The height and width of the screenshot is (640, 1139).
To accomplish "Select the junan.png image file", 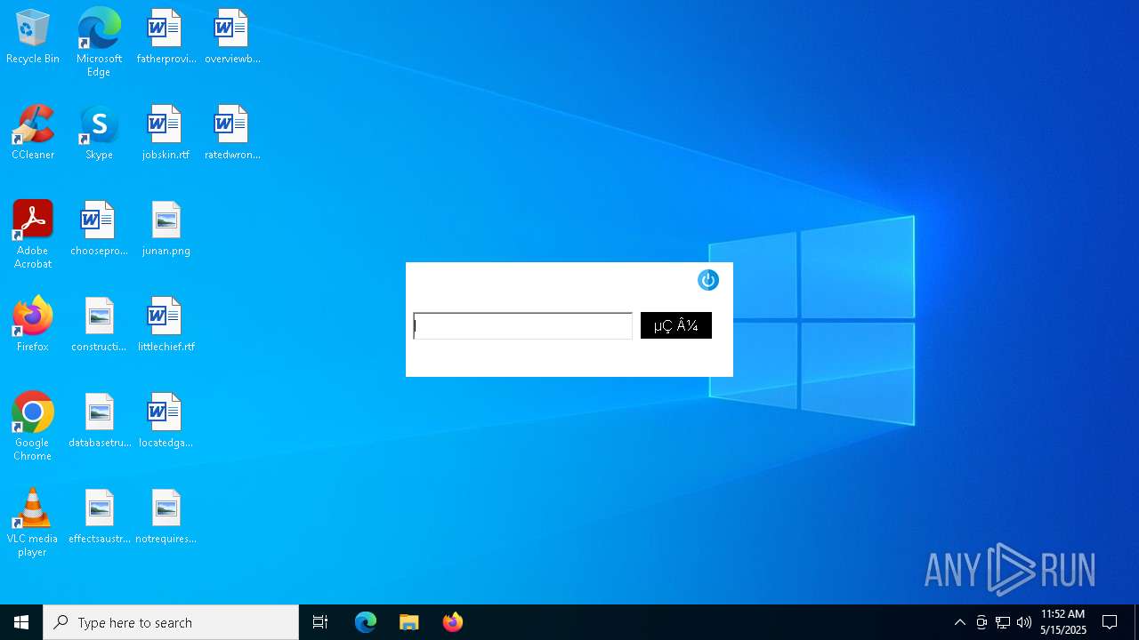I will tap(166, 229).
